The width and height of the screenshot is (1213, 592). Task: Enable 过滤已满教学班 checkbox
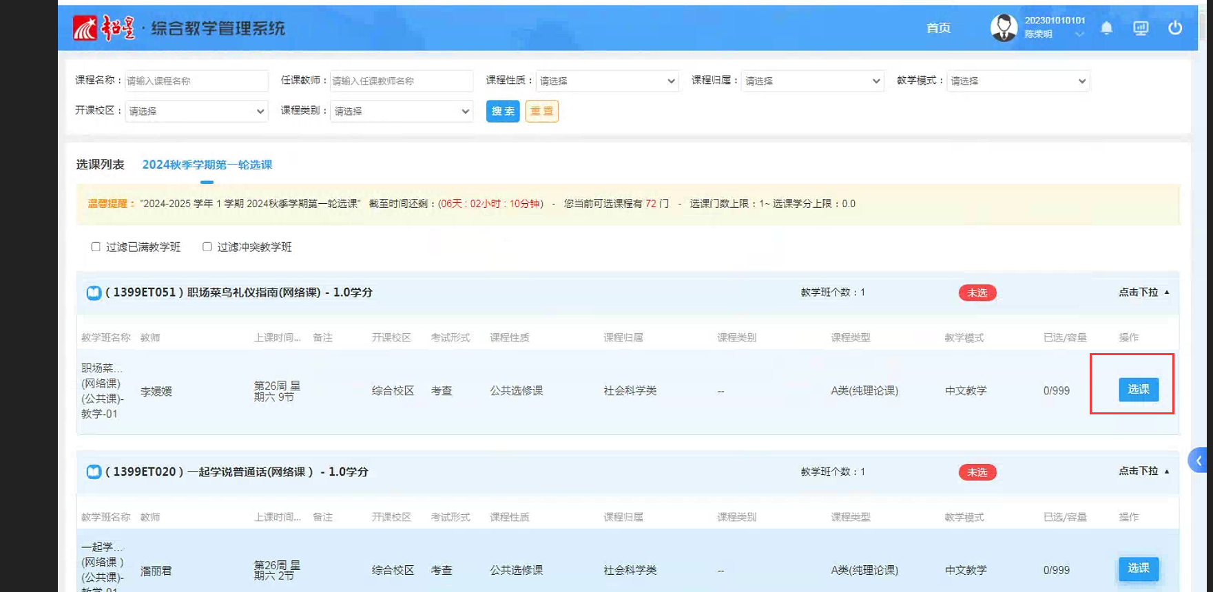(96, 246)
